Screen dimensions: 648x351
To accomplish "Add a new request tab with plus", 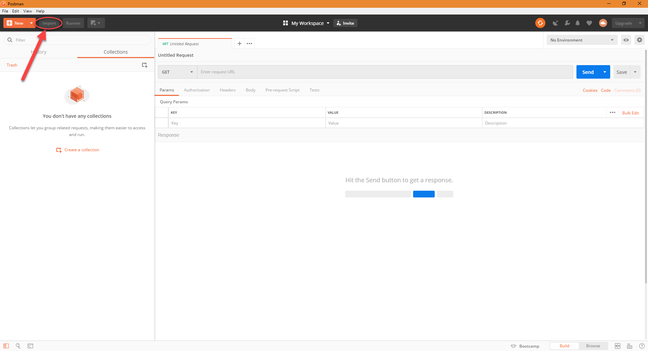I will [x=240, y=44].
